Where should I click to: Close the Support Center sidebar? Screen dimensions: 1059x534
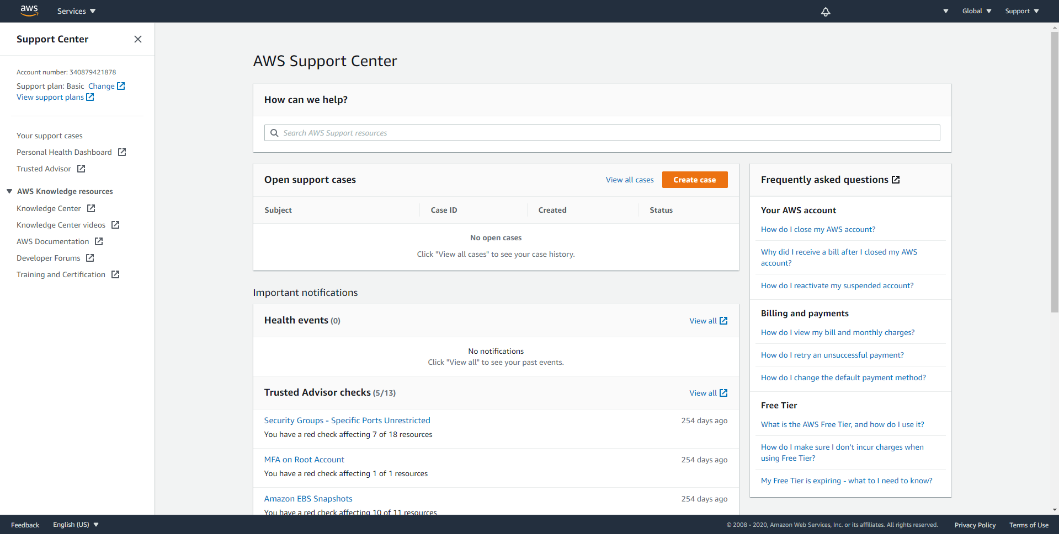pyautogui.click(x=138, y=39)
